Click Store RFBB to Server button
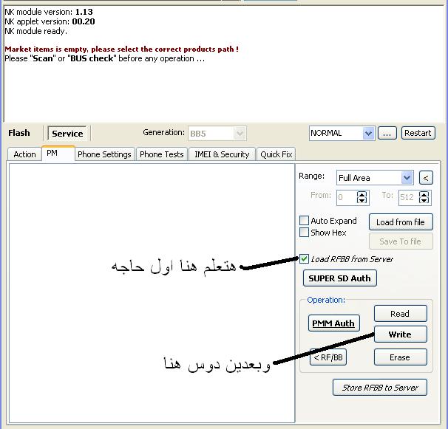 380,388
